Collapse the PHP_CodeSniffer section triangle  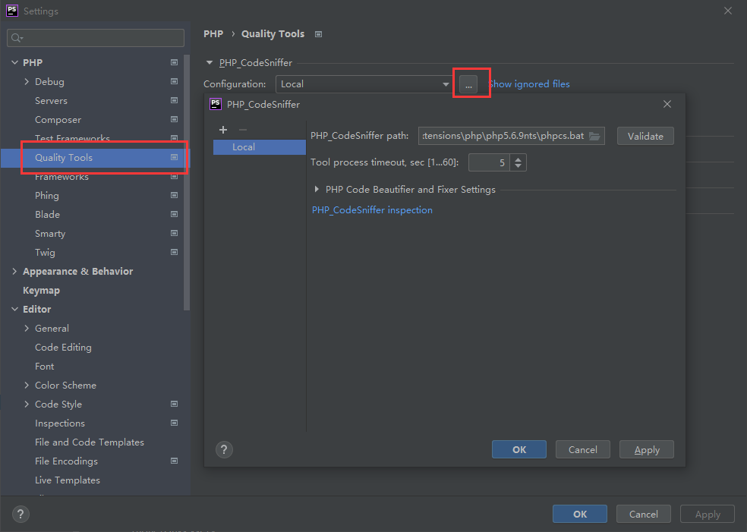209,62
